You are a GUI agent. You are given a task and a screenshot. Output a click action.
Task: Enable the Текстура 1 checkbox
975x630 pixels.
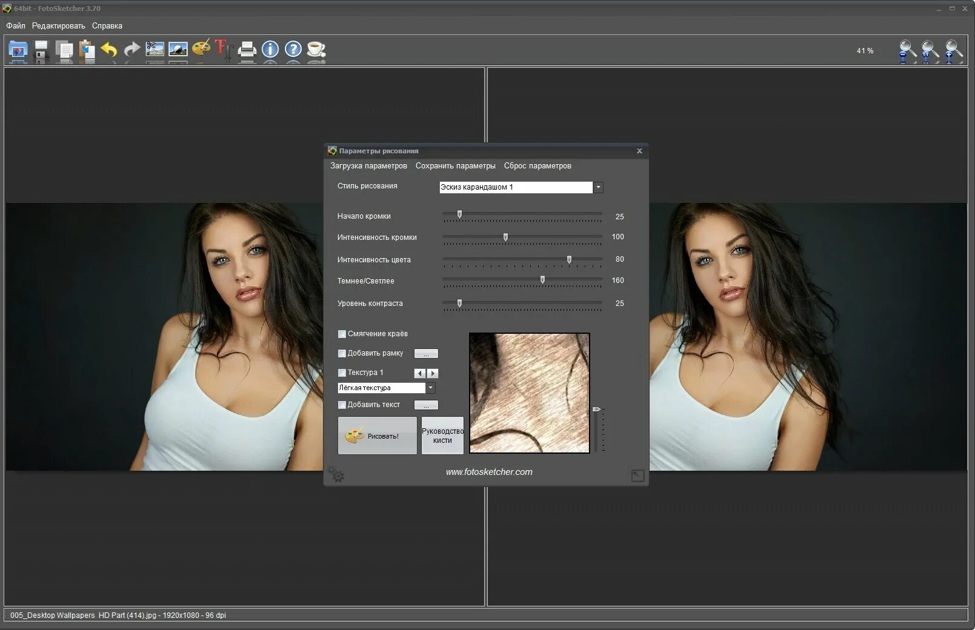(x=342, y=373)
